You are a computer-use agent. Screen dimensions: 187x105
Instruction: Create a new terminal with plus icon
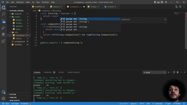(168, 72)
